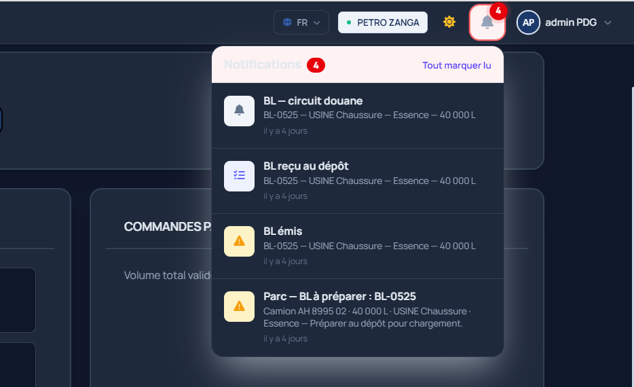This screenshot has height=387, width=634.
Task: Open the BL émis notification
Action: [358, 246]
